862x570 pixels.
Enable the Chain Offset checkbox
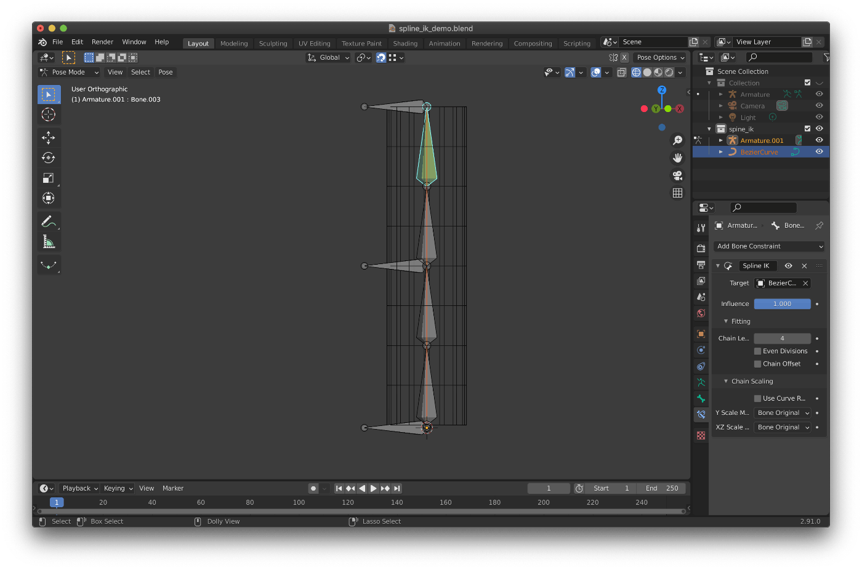757,364
